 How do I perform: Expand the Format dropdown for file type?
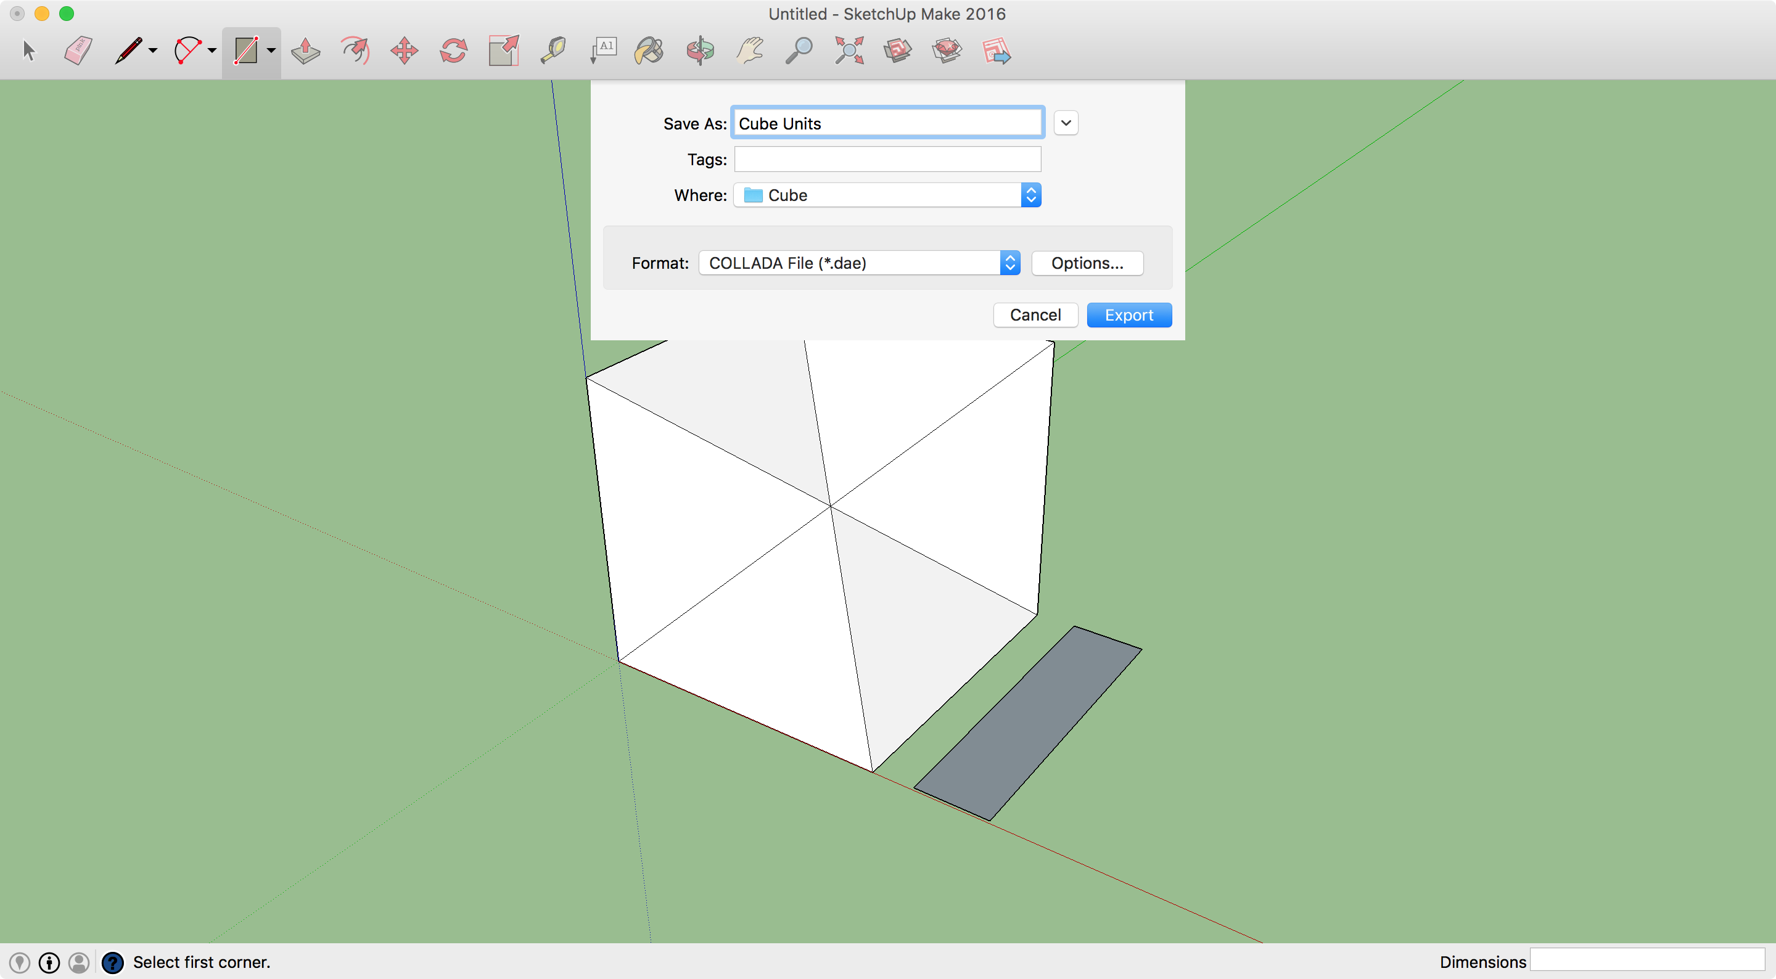[x=1010, y=263]
